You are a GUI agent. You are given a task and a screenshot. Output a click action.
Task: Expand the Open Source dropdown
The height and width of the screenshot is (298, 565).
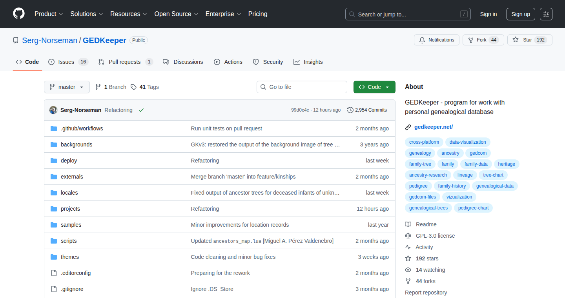click(x=176, y=14)
